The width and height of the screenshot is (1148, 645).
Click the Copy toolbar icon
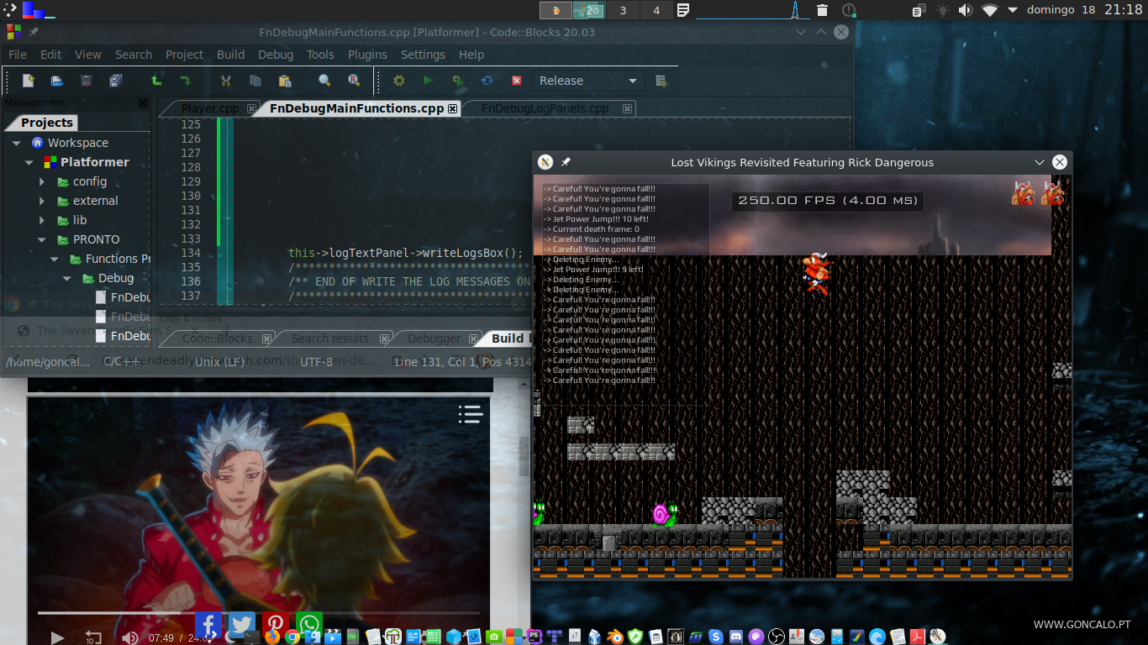pos(255,81)
